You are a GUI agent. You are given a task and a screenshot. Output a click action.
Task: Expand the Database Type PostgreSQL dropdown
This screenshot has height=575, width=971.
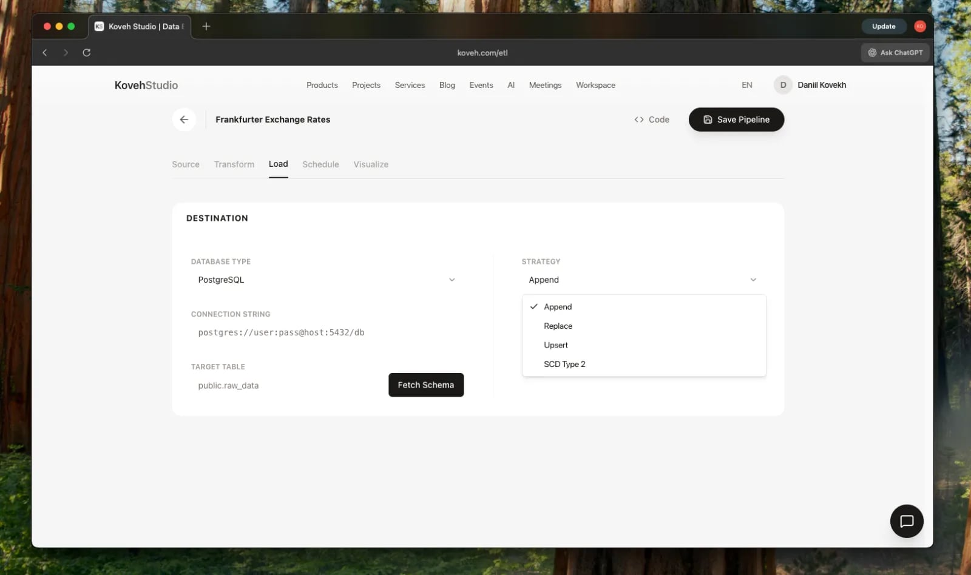click(x=326, y=280)
